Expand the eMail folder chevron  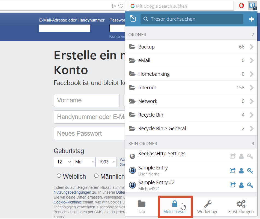[252, 60]
